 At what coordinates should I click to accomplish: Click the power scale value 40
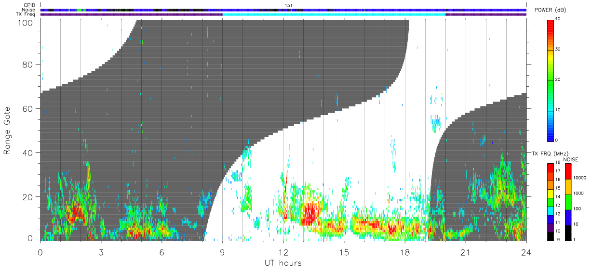pos(559,19)
